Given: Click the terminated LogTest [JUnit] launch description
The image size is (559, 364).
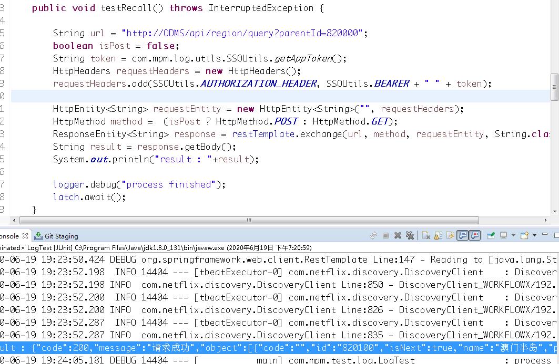Looking at the screenshot, I should [156, 247].
